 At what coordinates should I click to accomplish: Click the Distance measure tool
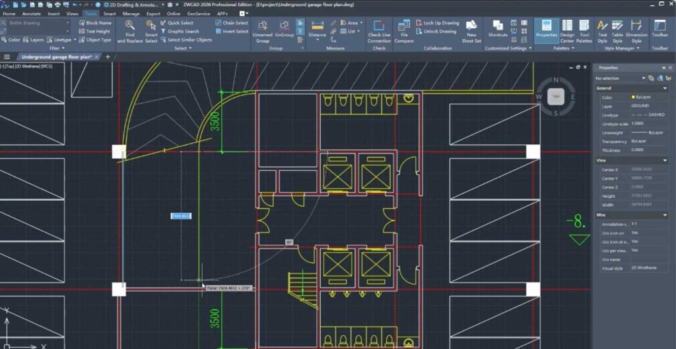click(x=317, y=30)
